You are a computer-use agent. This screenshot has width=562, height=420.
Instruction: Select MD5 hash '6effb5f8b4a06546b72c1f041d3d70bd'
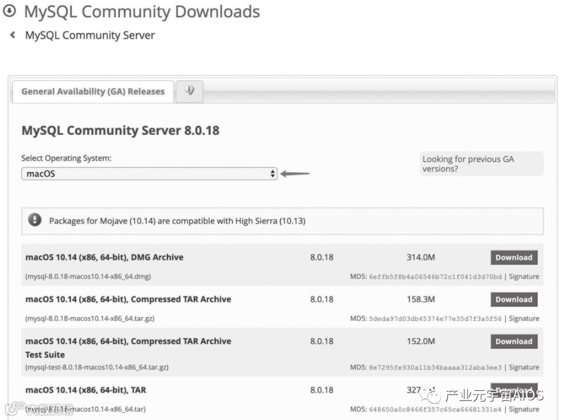pos(435,277)
